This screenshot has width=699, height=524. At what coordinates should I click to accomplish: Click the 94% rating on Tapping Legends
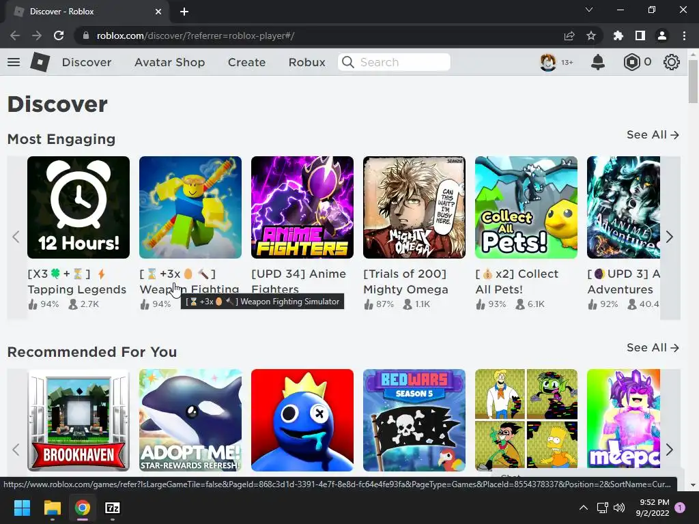click(x=44, y=304)
